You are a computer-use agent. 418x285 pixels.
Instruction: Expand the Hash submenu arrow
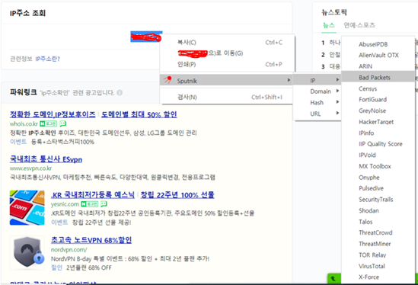click(337, 102)
